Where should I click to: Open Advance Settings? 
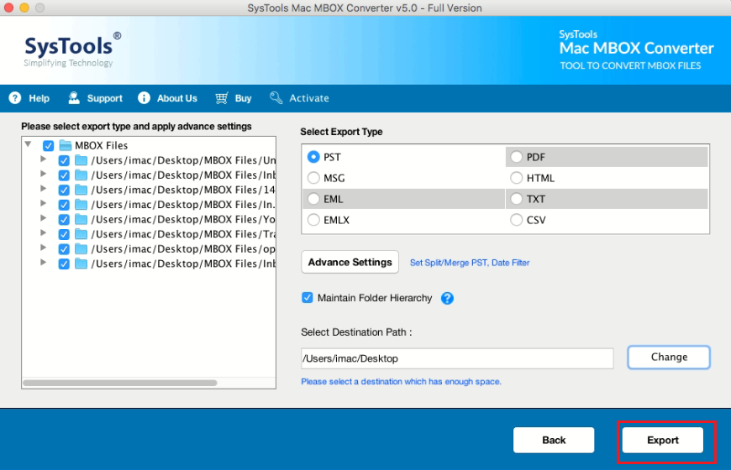pyautogui.click(x=350, y=262)
